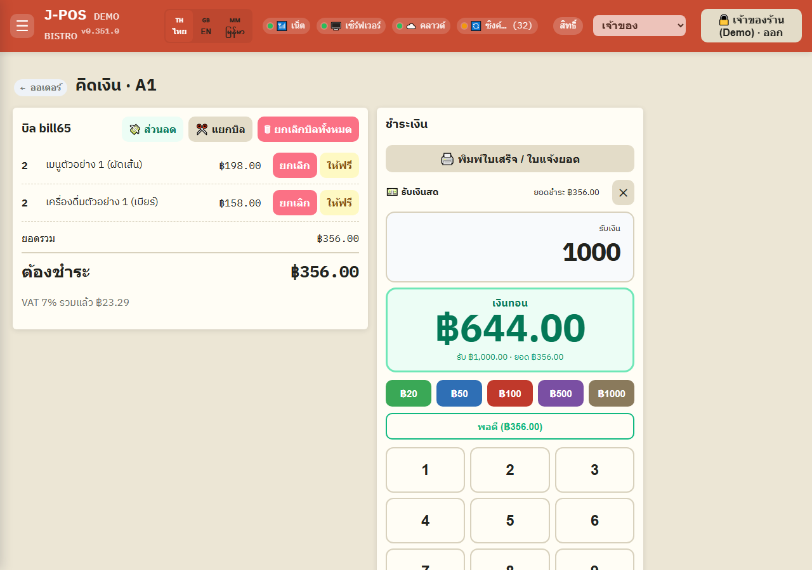Click the ฿644.00 change amount display
Viewport: 812px width, 570px height.
510,329
